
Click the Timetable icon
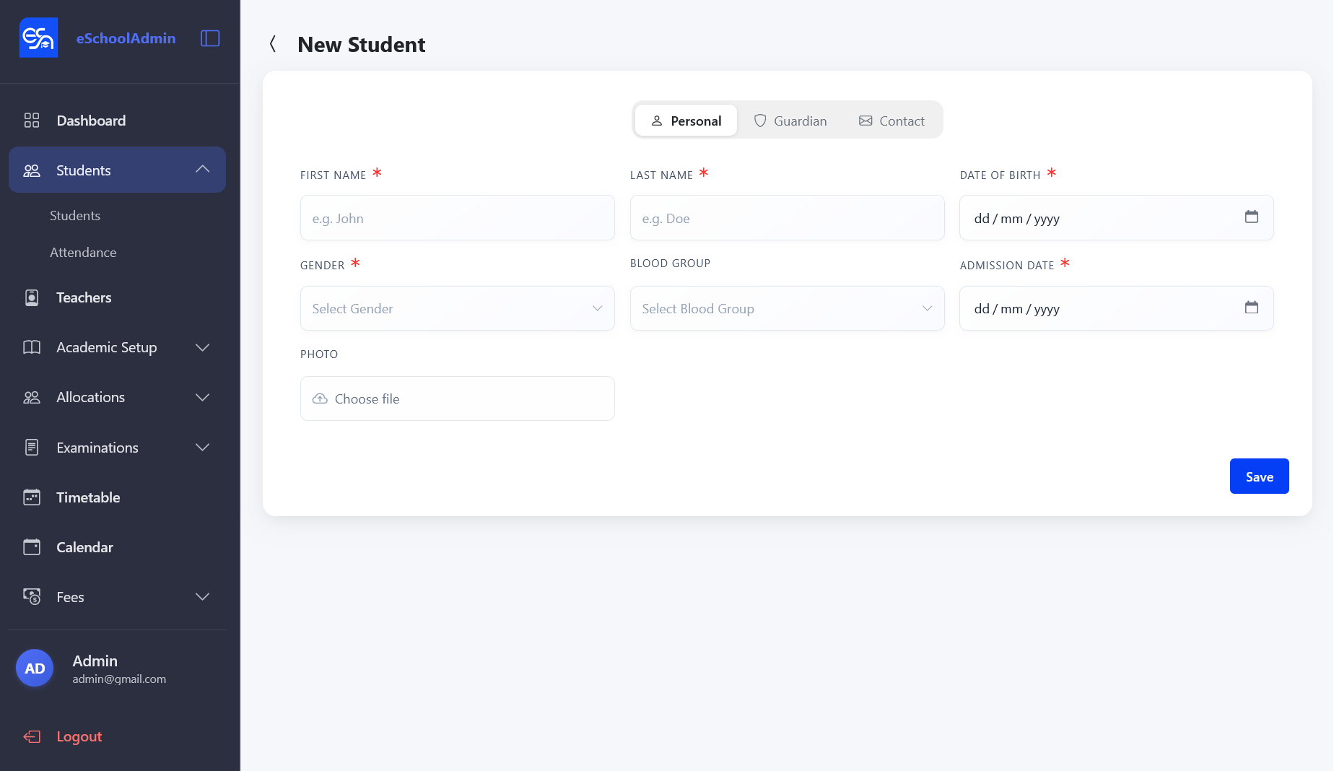pos(32,497)
